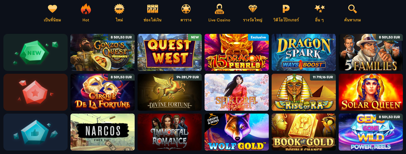Image resolution: width=406 pixels, height=154 pixels.
Task: Open the Narcos video slot thumbnail
Action: [103, 132]
